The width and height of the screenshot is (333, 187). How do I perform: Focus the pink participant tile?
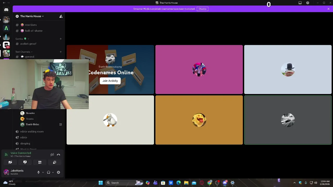click(x=199, y=69)
